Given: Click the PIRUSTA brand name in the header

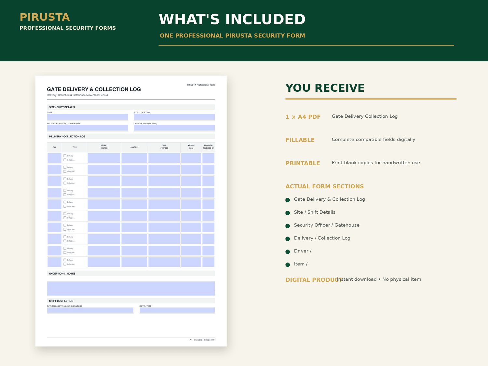Looking at the screenshot, I should point(45,17).
